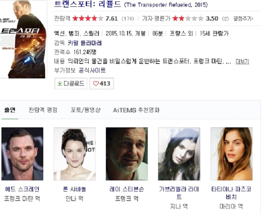Open 평점주기 rating arrow

click(x=243, y=19)
